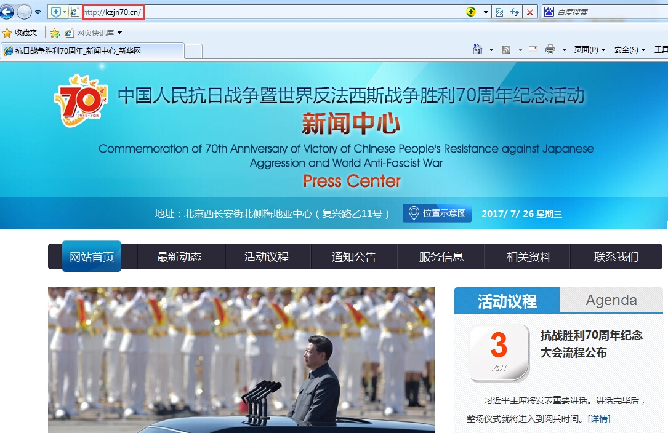668x433 pixels.
Task: Click the Home icon in toolbar
Action: coord(477,50)
